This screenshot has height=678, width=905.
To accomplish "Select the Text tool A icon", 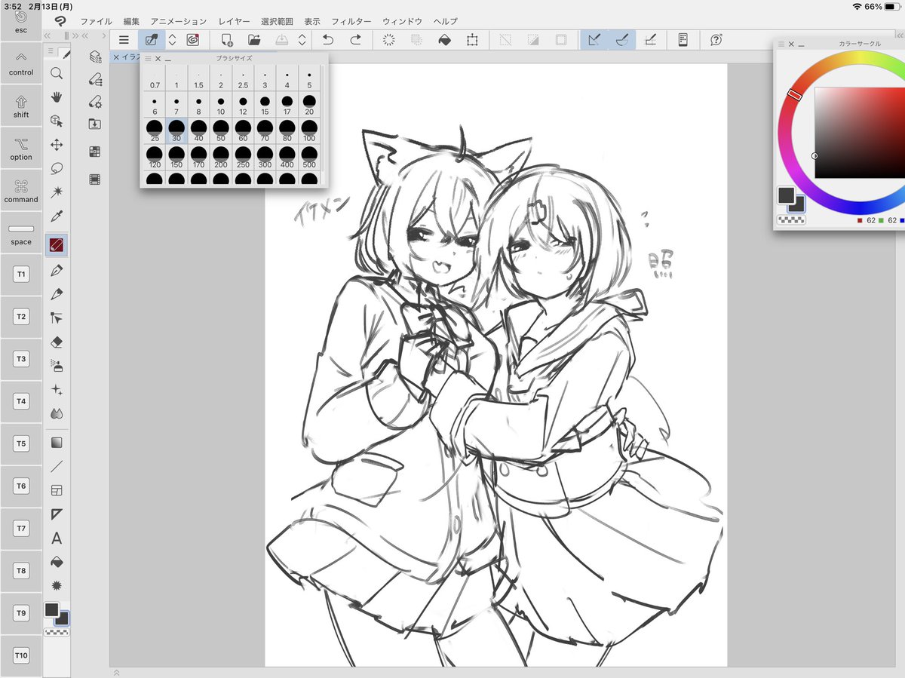I will [57, 538].
